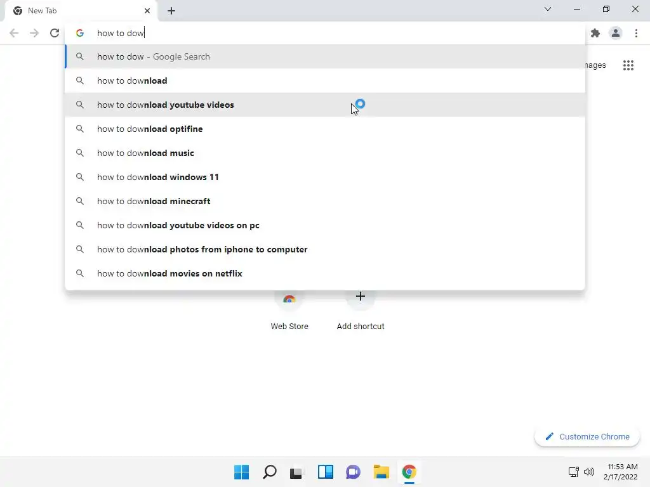
Task: Close the New Tab tab
Action: click(x=147, y=11)
